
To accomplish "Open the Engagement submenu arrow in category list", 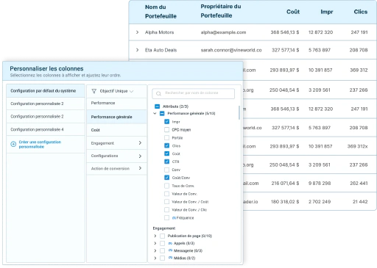I will [140, 142].
